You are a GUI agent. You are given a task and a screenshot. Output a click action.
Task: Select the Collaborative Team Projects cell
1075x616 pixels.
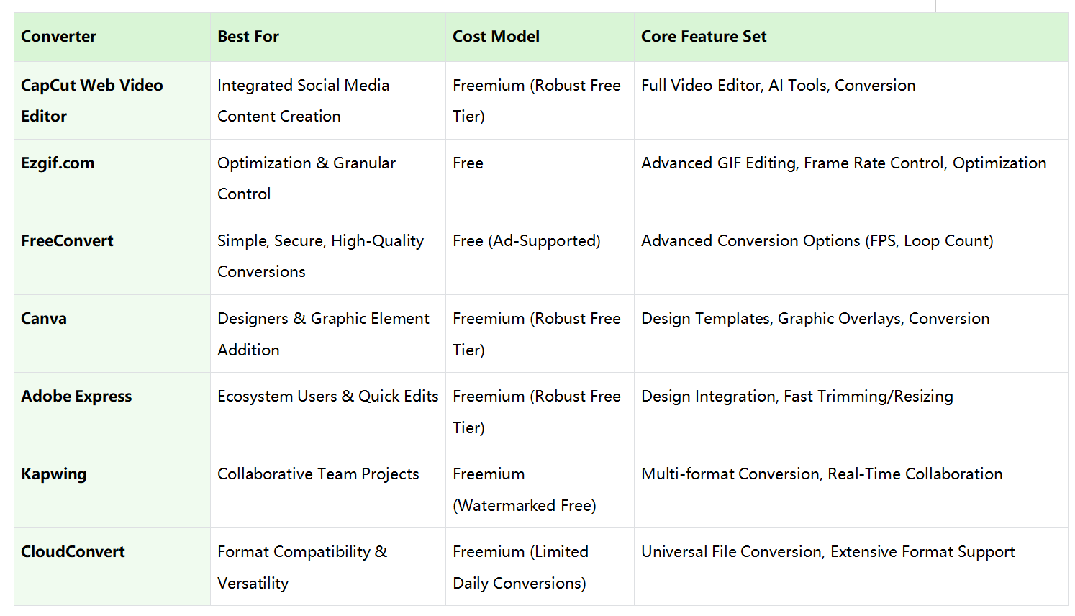tap(318, 474)
